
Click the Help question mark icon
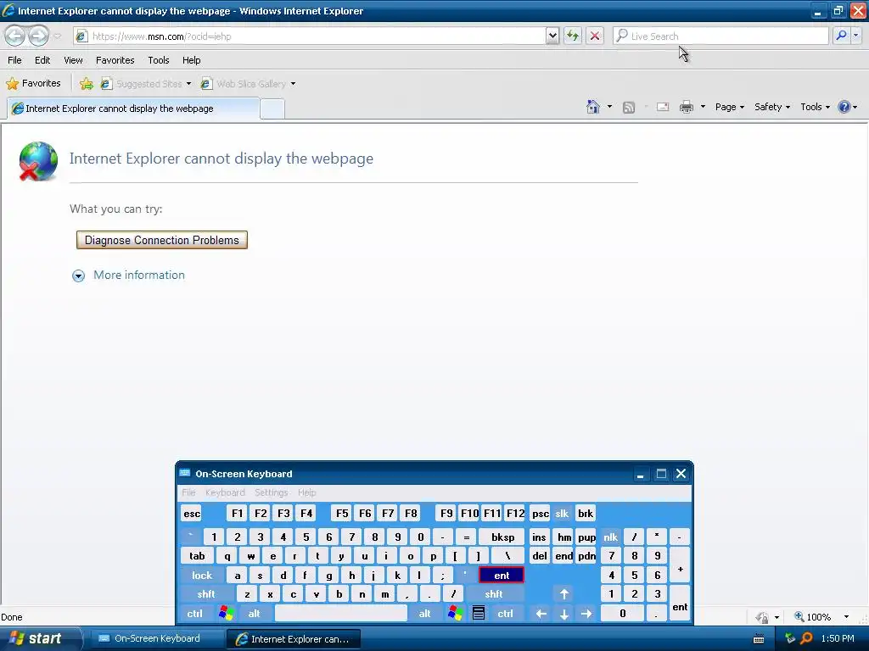pyautogui.click(x=844, y=107)
